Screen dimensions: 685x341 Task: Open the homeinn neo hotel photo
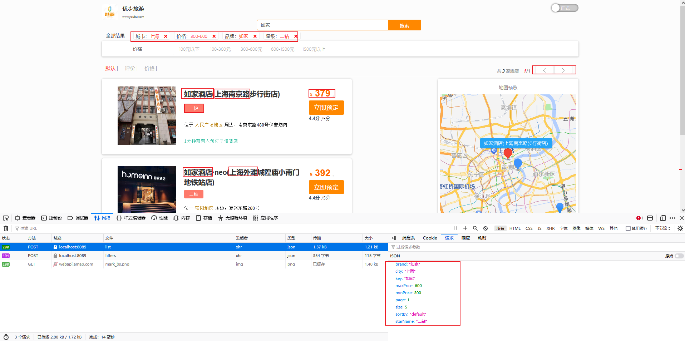click(x=147, y=189)
